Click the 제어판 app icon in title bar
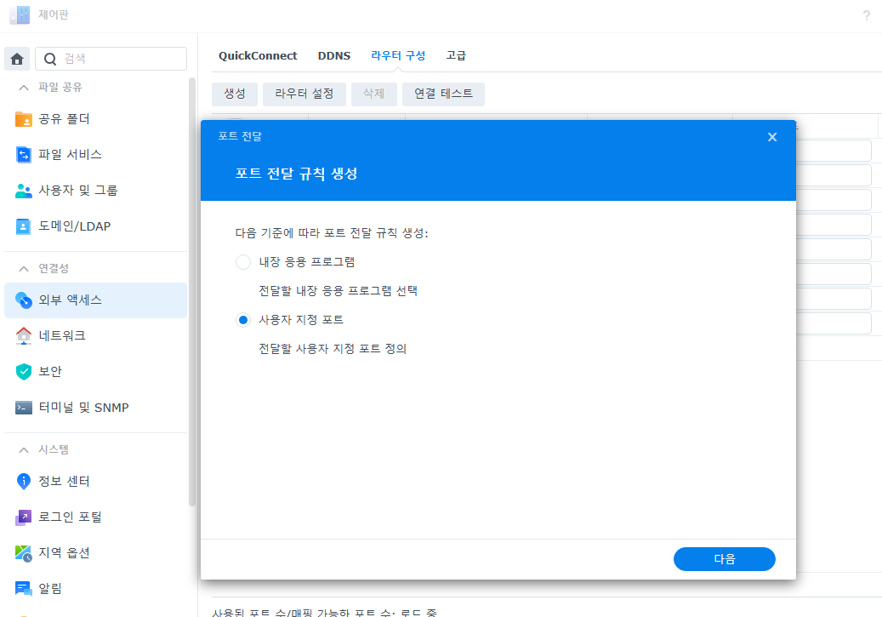Image resolution: width=882 pixels, height=617 pixels. 20,14
